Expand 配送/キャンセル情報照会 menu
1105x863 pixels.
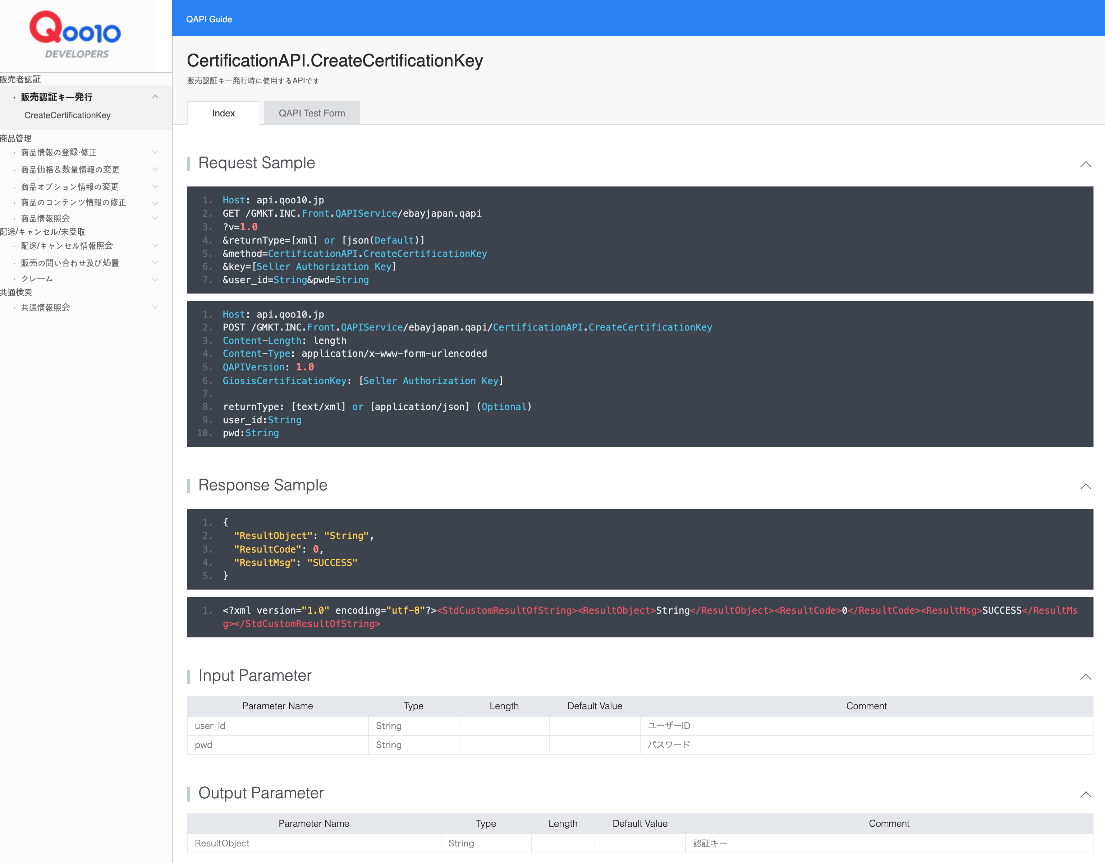(155, 246)
